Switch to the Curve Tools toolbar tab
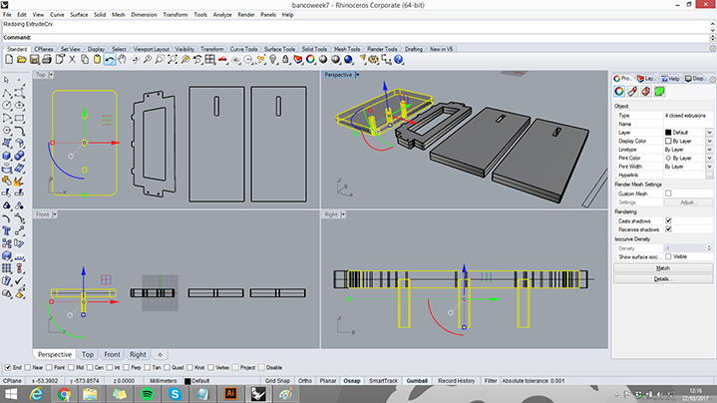 click(x=243, y=49)
